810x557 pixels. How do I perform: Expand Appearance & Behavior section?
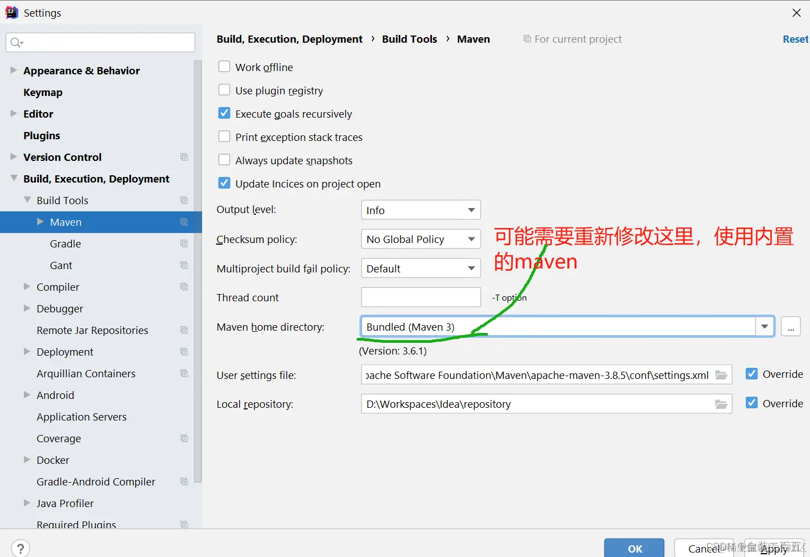point(14,70)
